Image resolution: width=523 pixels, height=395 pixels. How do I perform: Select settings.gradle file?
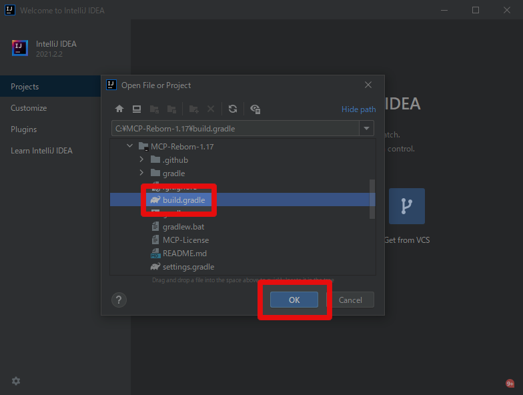(243, 267)
